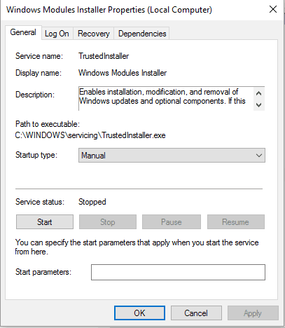The image size is (285, 328).
Task: Click the description scroll up arrow
Action: pyautogui.click(x=258, y=93)
